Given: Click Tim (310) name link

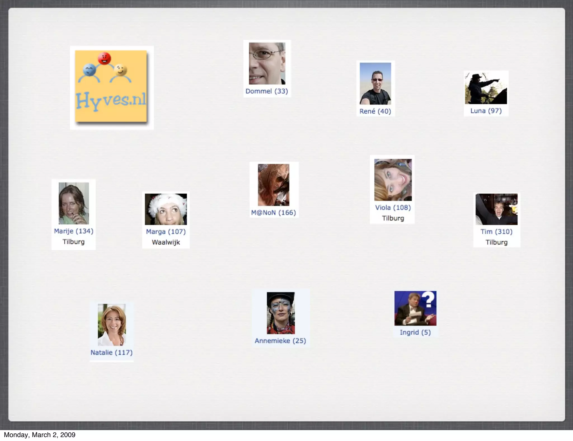Looking at the screenshot, I should point(496,232).
